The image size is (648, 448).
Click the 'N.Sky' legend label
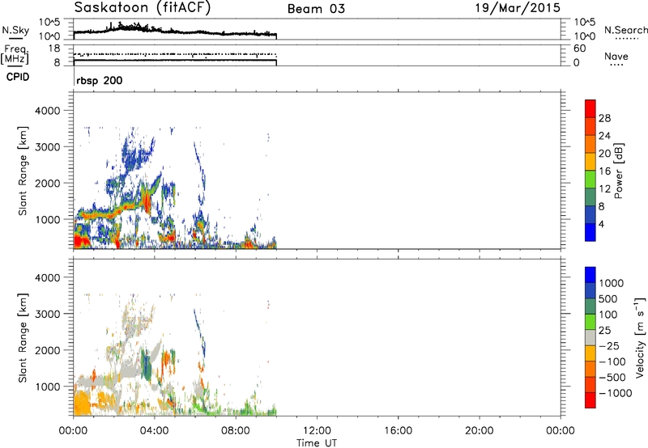click(15, 30)
